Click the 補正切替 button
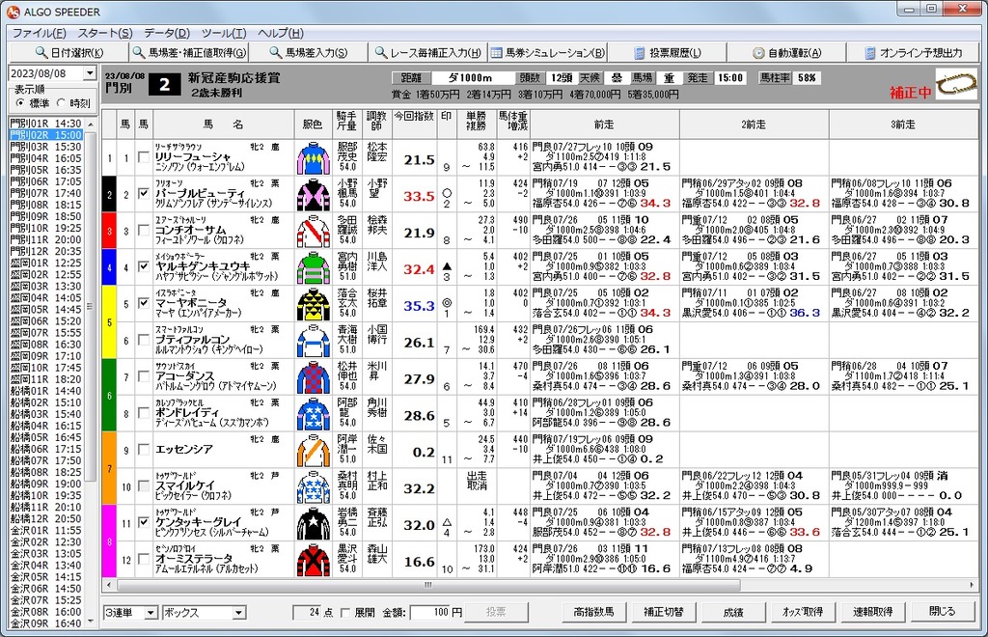 tap(664, 612)
